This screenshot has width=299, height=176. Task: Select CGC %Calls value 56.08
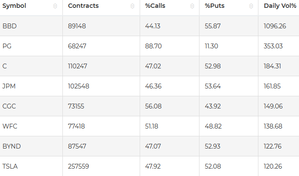tap(153, 106)
